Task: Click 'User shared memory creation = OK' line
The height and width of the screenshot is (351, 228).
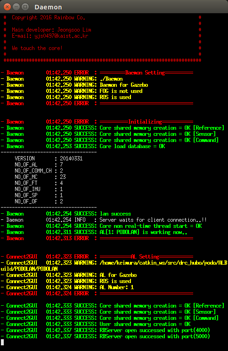Action: click(x=96, y=324)
